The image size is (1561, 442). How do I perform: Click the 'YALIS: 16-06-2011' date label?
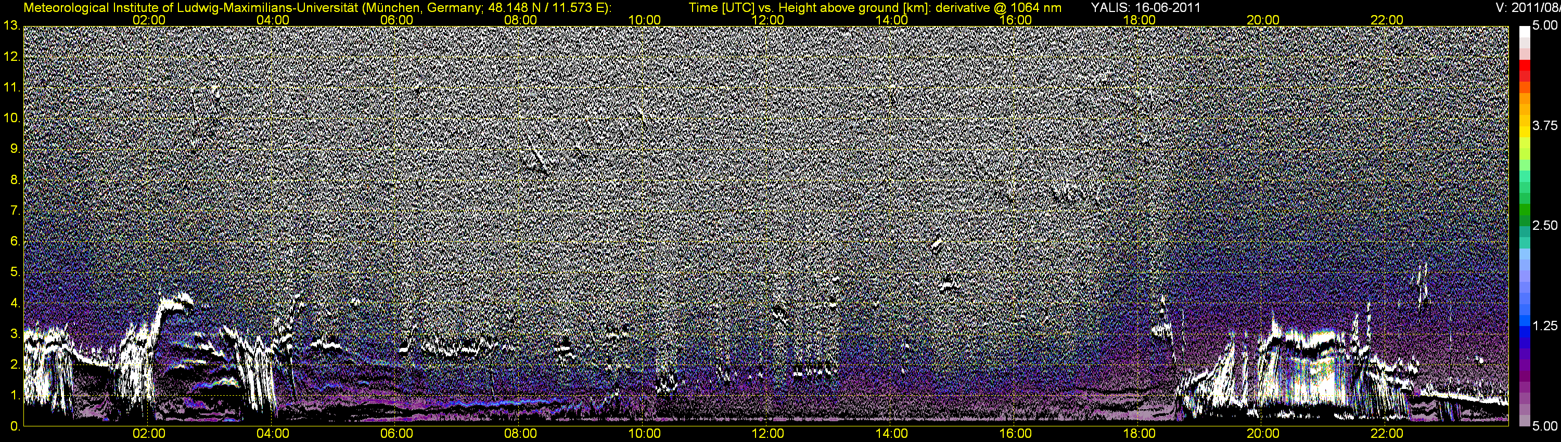click(1145, 8)
